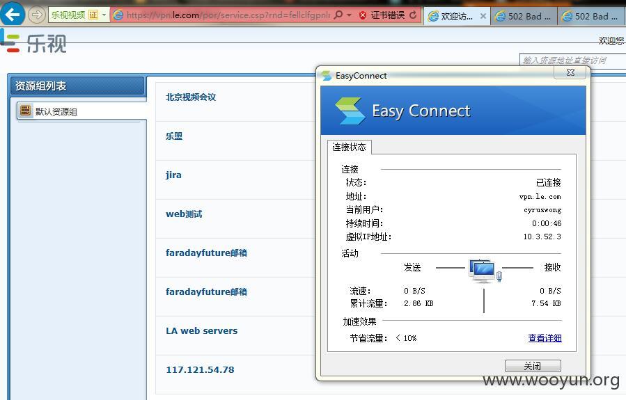This screenshot has height=400, width=626.
Task: Click the 节省流量 < 10% value
Action: (x=406, y=338)
